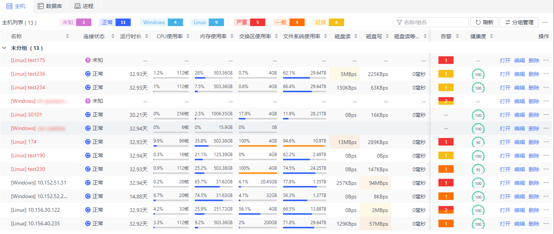
Task: Open host [Linux] test236 name link
Action: pos(28,74)
